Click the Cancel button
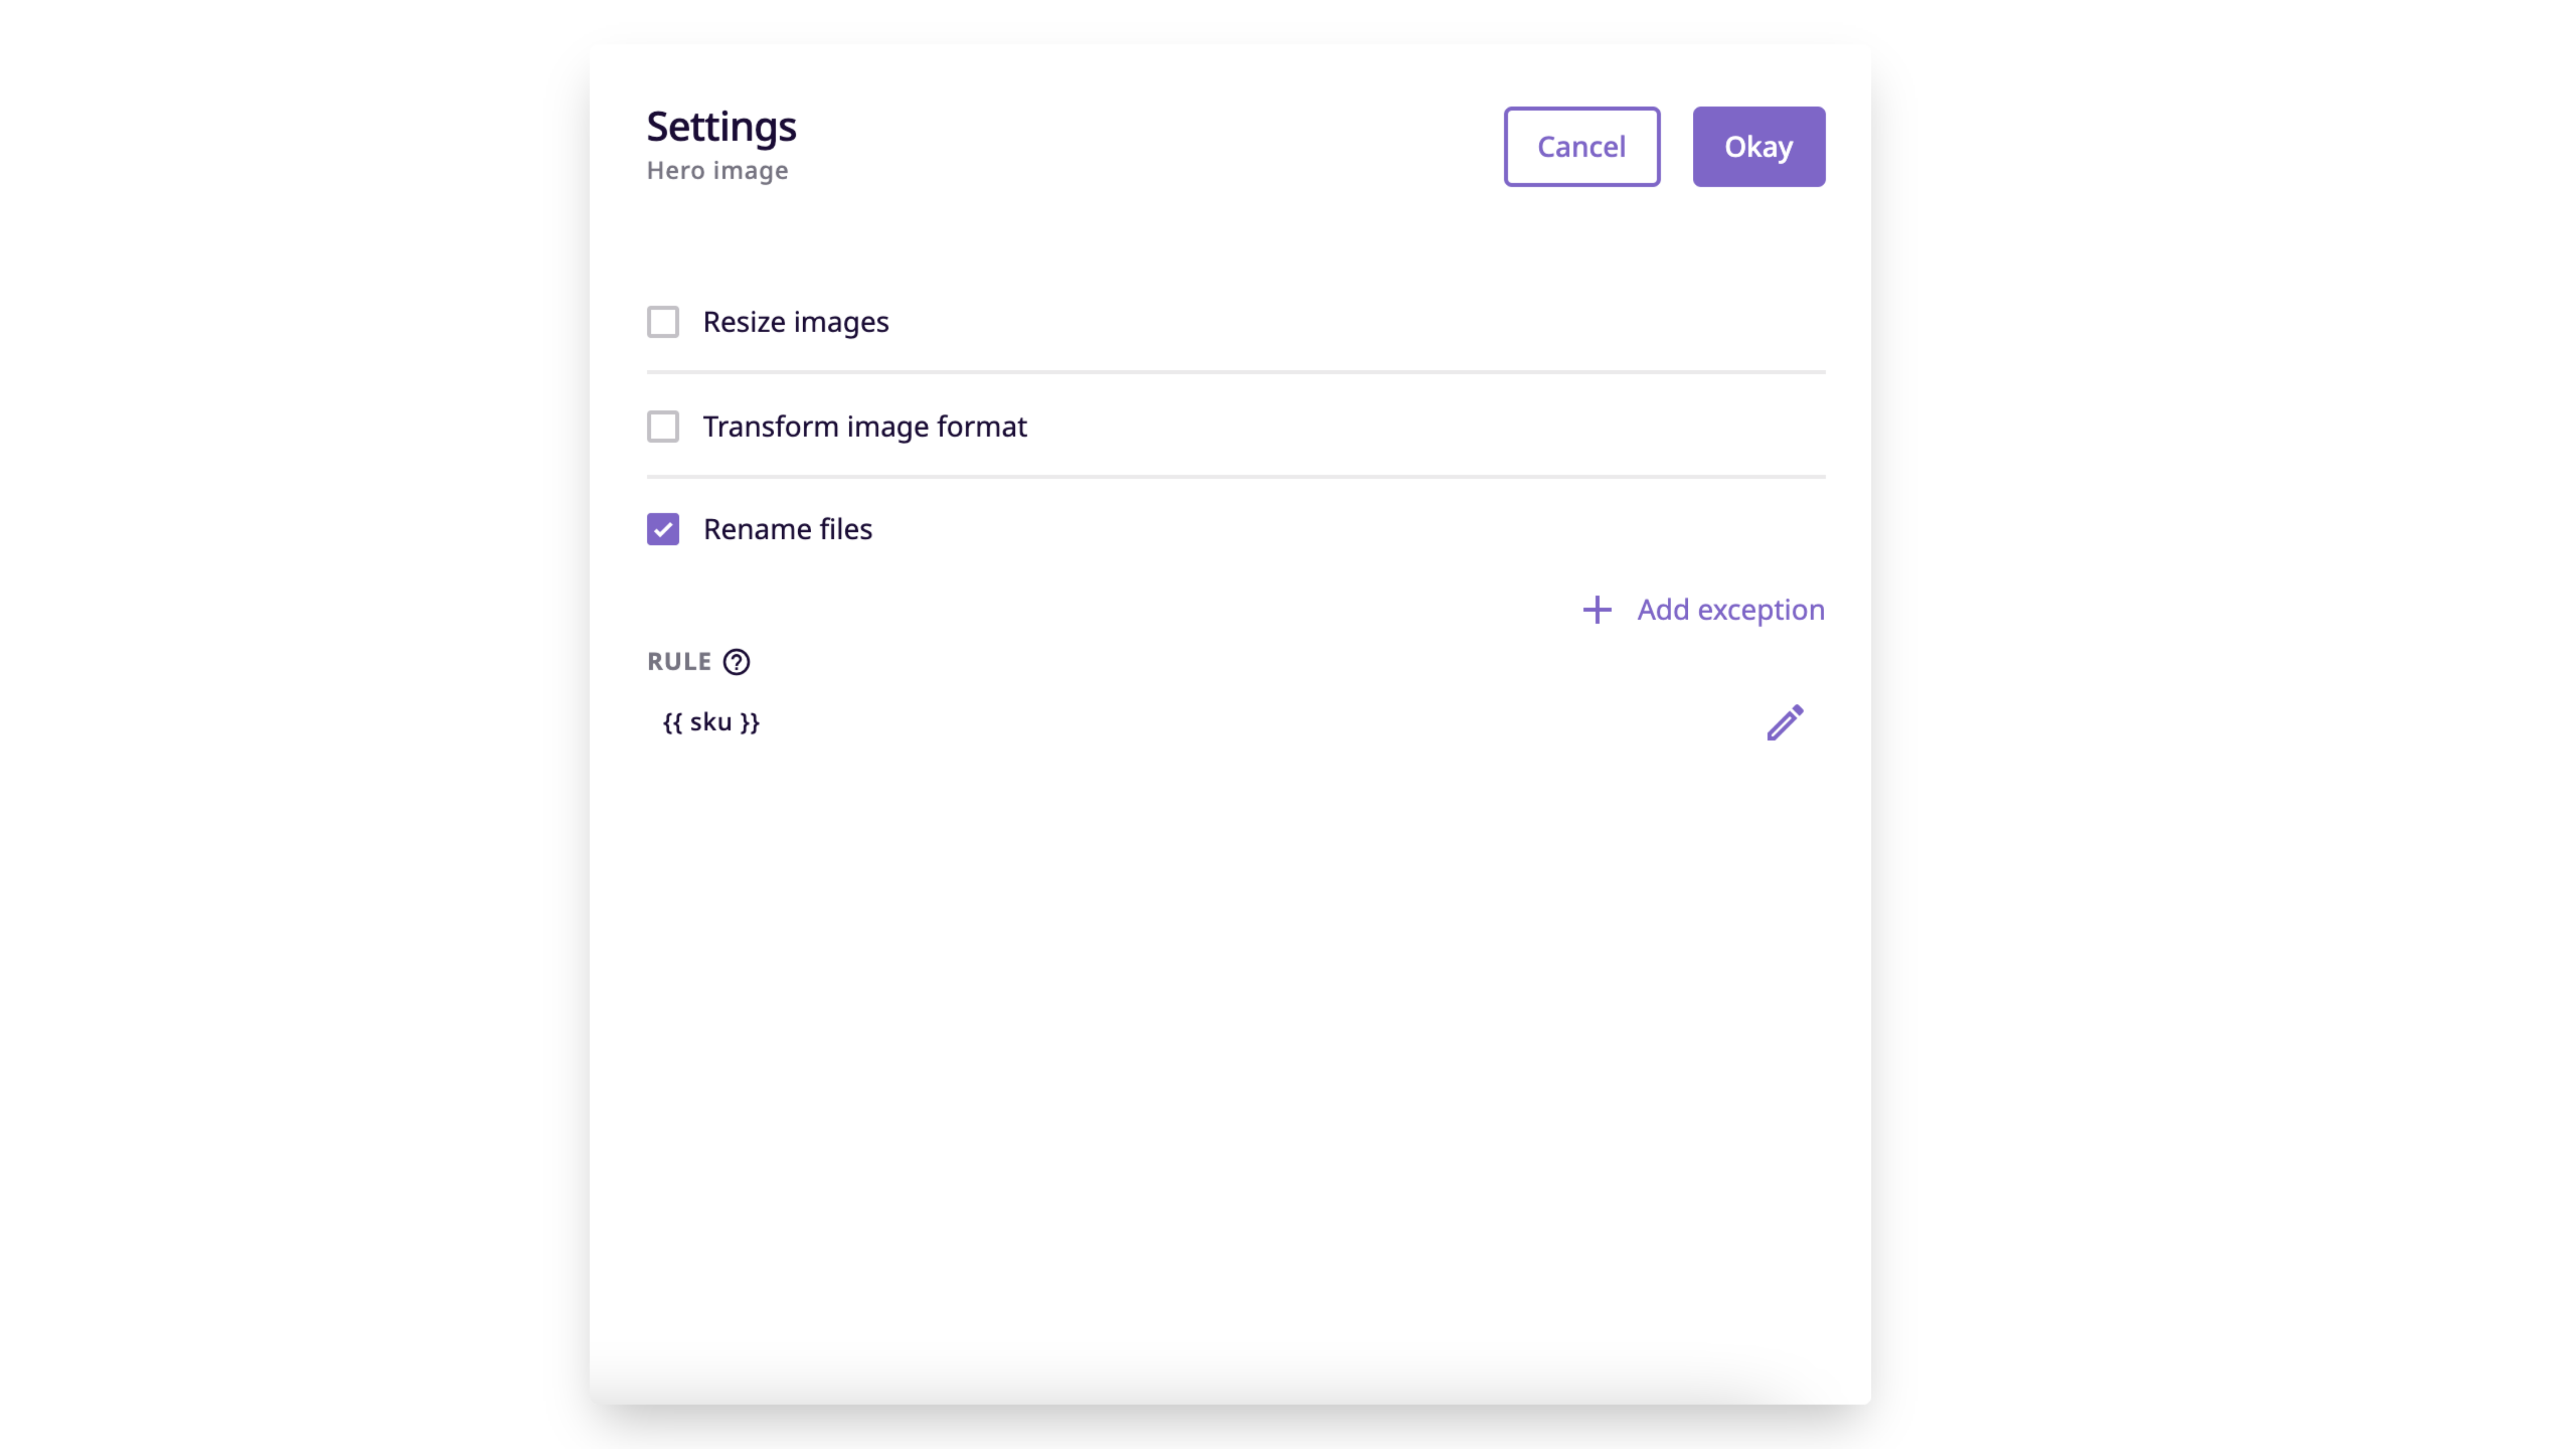2576x1449 pixels. coord(1582,147)
